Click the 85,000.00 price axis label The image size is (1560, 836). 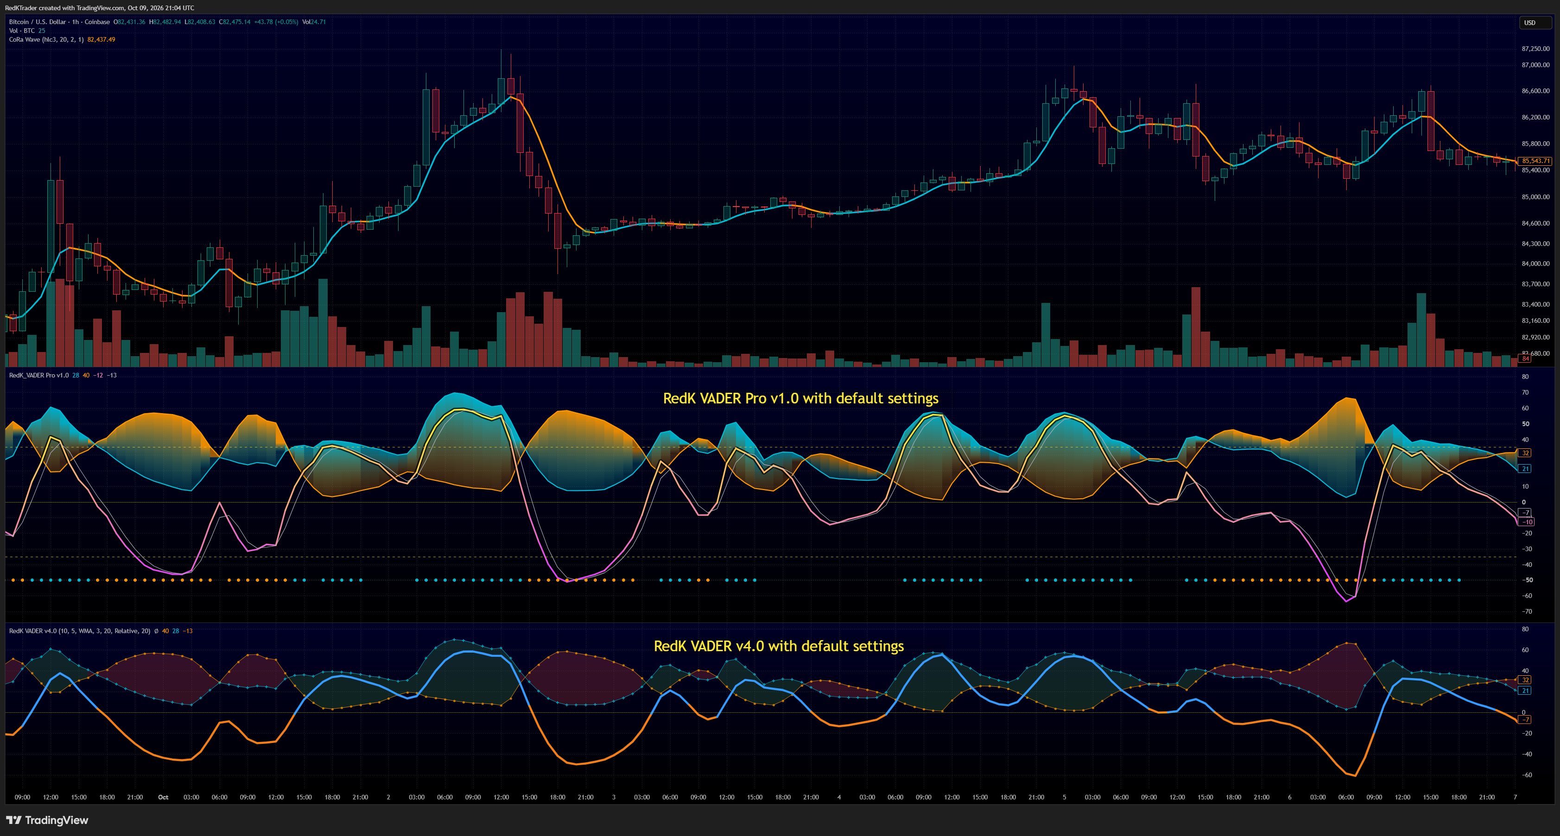click(x=1535, y=197)
